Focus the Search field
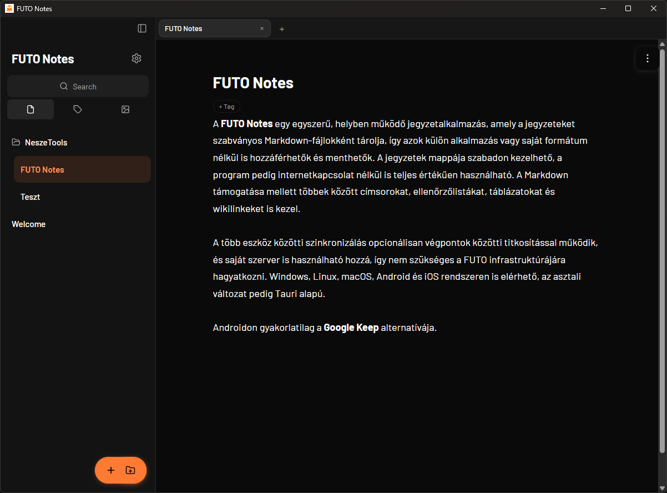Viewport: 667px width, 493px height. click(78, 86)
